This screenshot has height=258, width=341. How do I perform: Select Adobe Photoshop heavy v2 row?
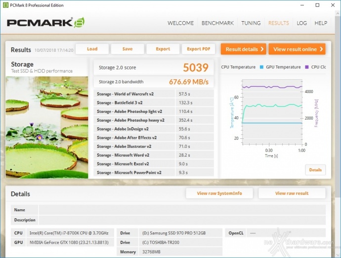[154, 120]
